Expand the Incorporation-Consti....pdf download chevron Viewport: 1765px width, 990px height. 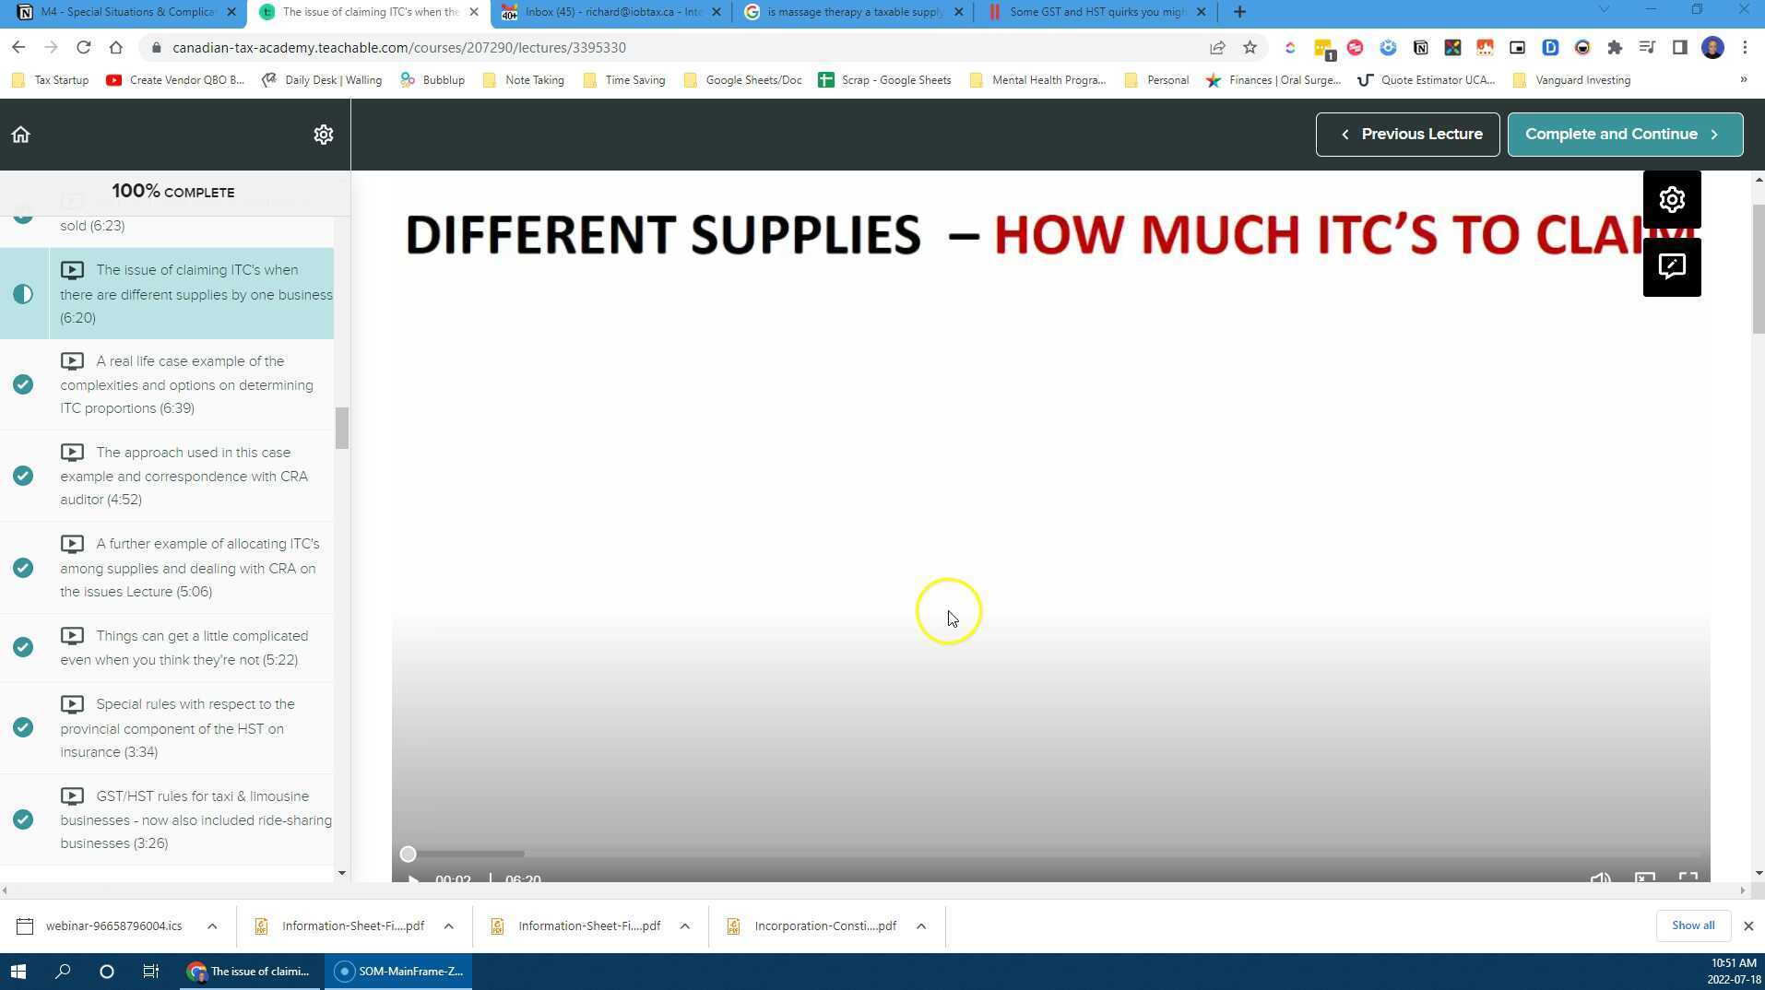click(x=919, y=925)
